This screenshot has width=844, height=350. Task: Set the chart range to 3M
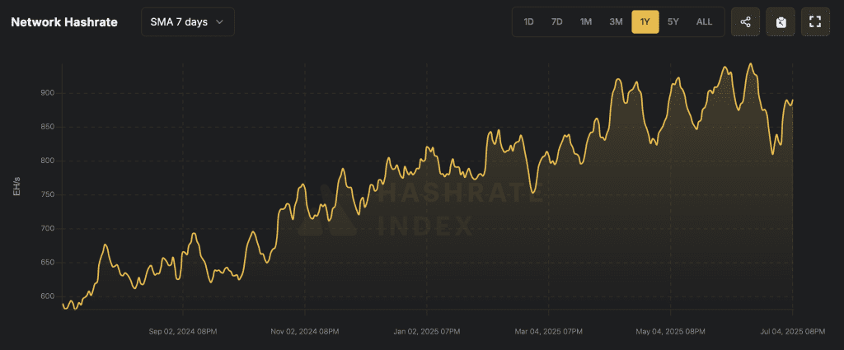[616, 22]
